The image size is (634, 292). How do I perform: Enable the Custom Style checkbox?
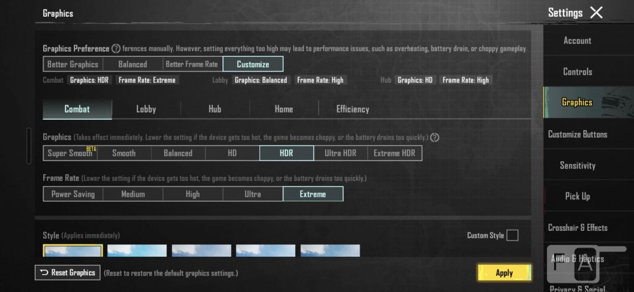tap(512, 235)
